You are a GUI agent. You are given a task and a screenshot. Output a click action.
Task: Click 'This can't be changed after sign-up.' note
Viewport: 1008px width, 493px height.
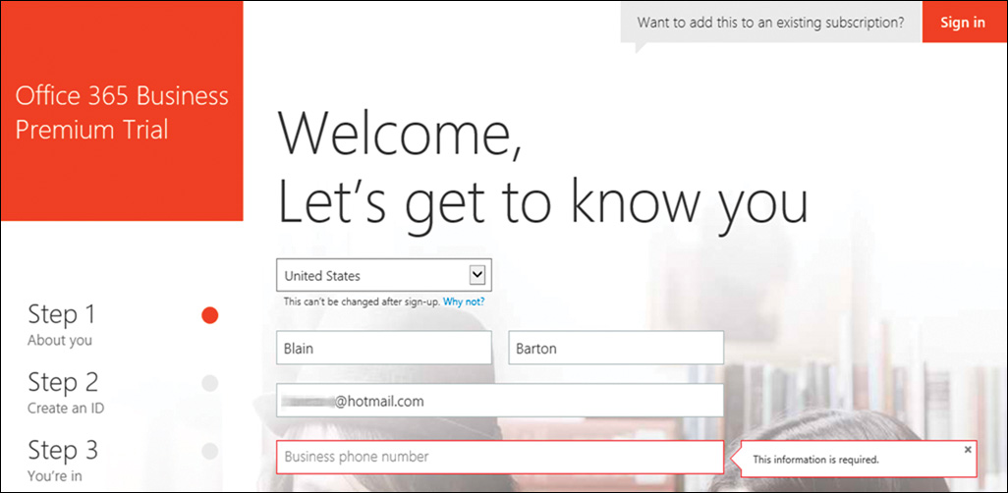362,301
